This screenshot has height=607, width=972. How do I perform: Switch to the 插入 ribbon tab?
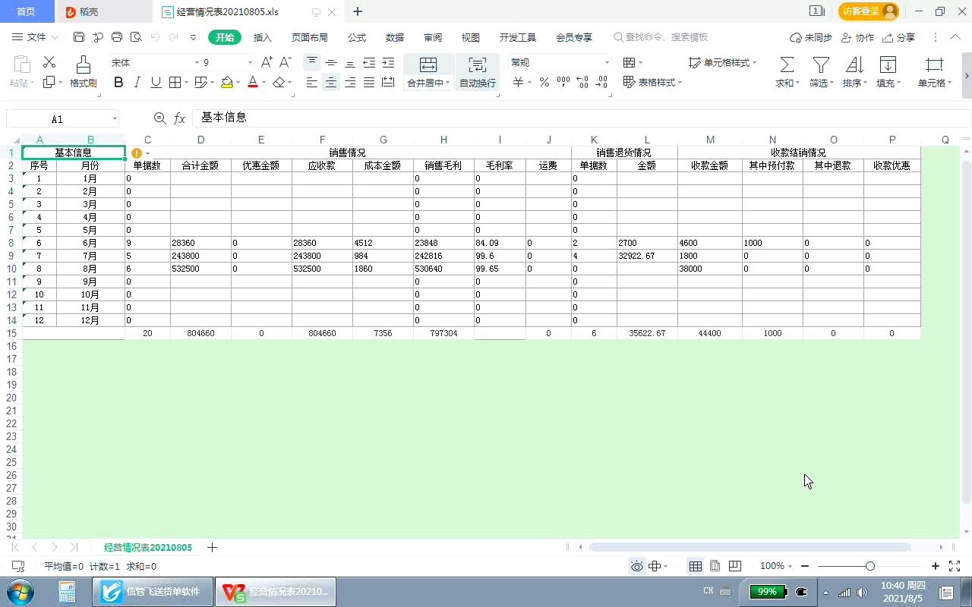click(x=262, y=37)
